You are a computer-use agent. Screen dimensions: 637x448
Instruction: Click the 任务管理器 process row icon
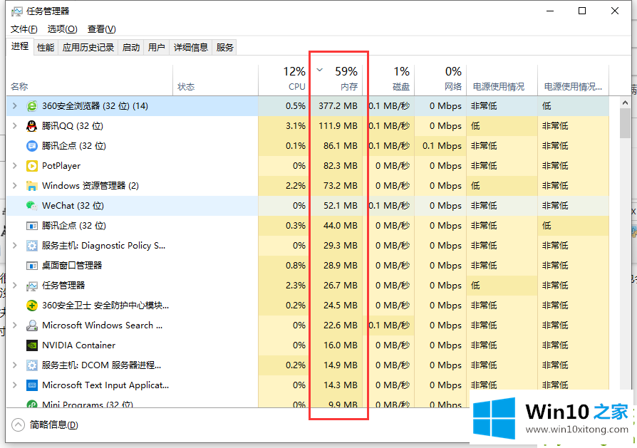pyautogui.click(x=31, y=286)
